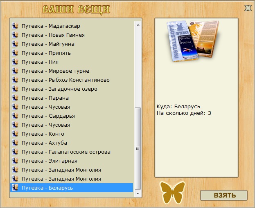Click the voucher icon beside Беларусь

pos(15,188)
